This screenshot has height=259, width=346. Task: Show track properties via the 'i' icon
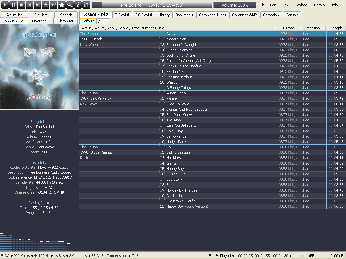tap(78, 5)
